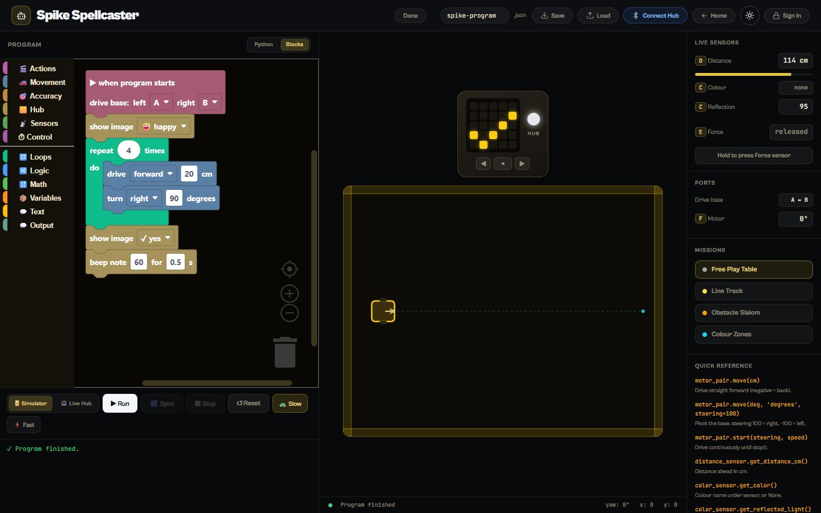Enable Fast speed mode
The width and height of the screenshot is (821, 513).
pyautogui.click(x=24, y=425)
